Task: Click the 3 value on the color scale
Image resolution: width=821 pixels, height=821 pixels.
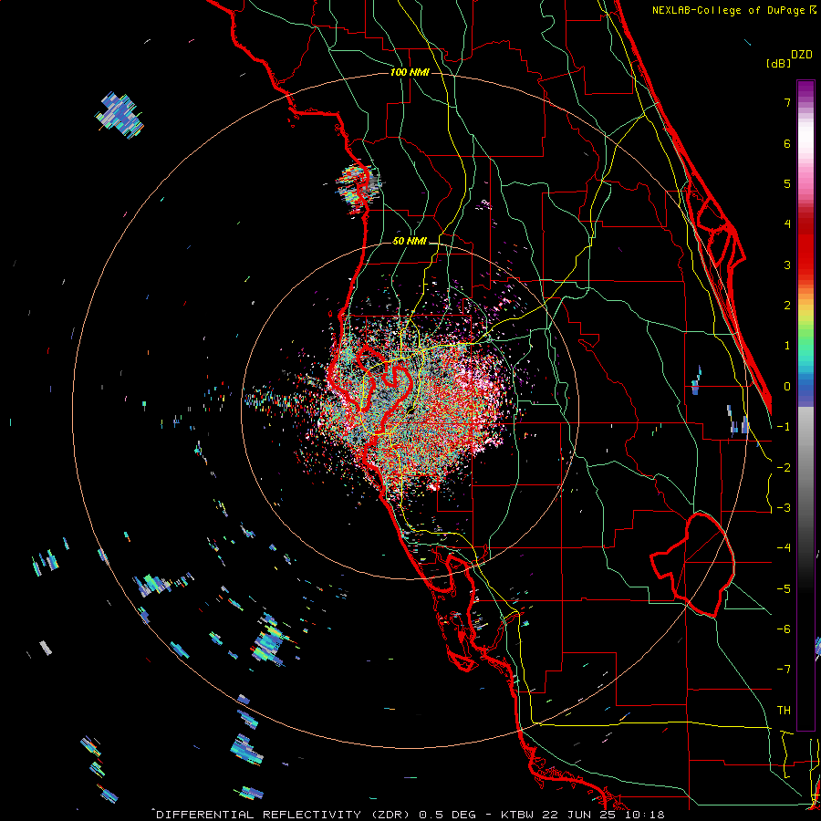Action: (787, 265)
